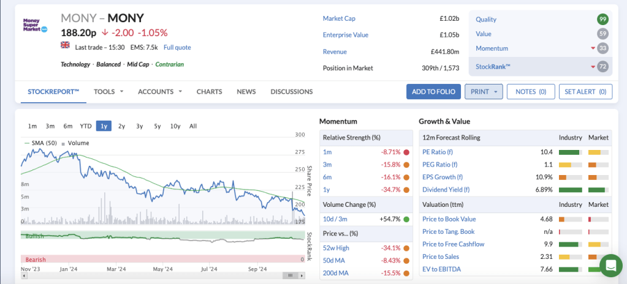
Task: Click the MoneySuperMarket company logo
Action: coord(35,25)
